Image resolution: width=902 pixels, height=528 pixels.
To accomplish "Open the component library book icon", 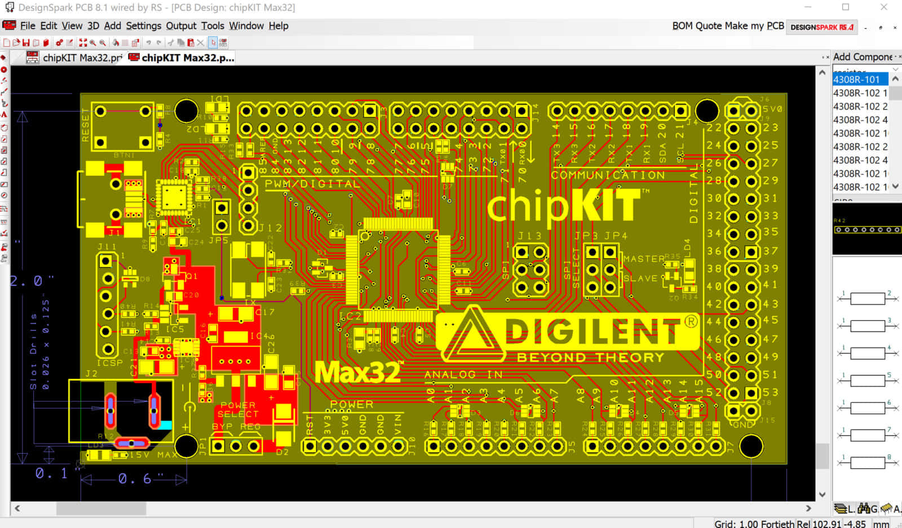I will tap(46, 43).
